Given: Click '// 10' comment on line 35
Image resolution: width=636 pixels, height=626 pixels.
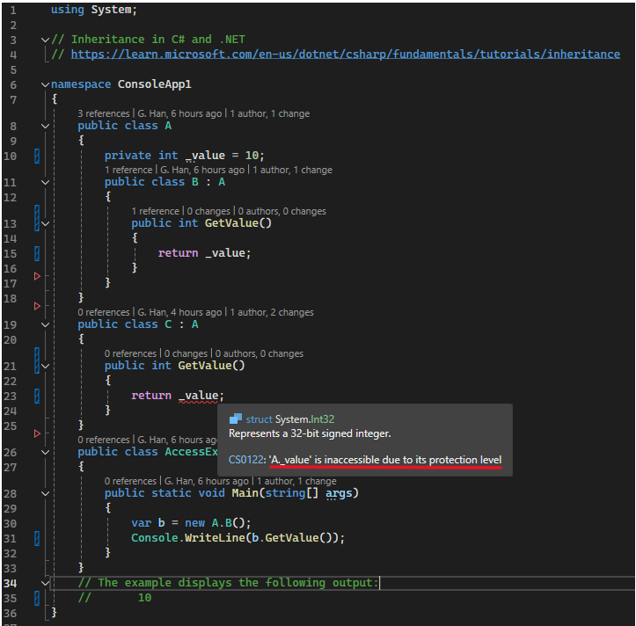Looking at the screenshot, I should [114, 598].
